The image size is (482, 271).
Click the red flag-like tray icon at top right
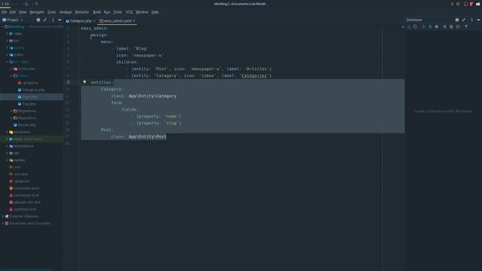click(x=471, y=4)
